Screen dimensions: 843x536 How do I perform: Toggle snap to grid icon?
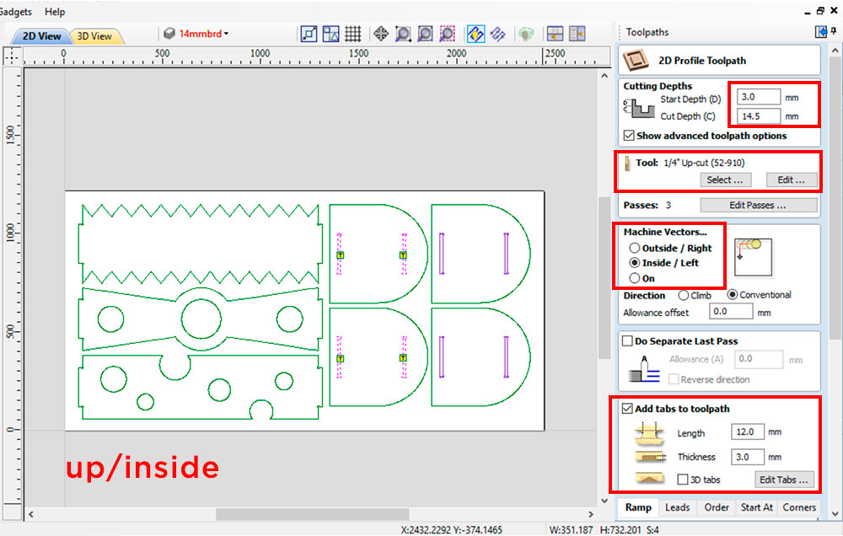352,34
